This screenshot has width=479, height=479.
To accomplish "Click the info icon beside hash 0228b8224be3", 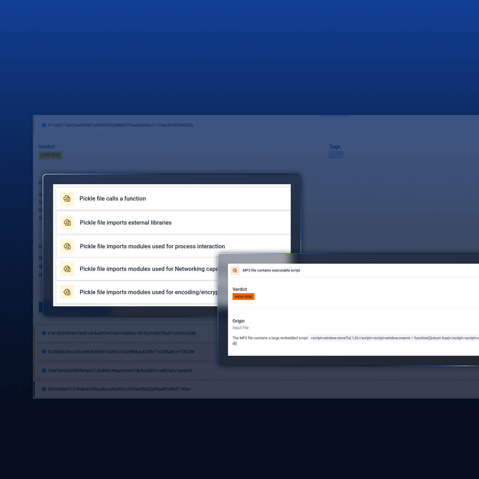I will pyautogui.click(x=44, y=352).
